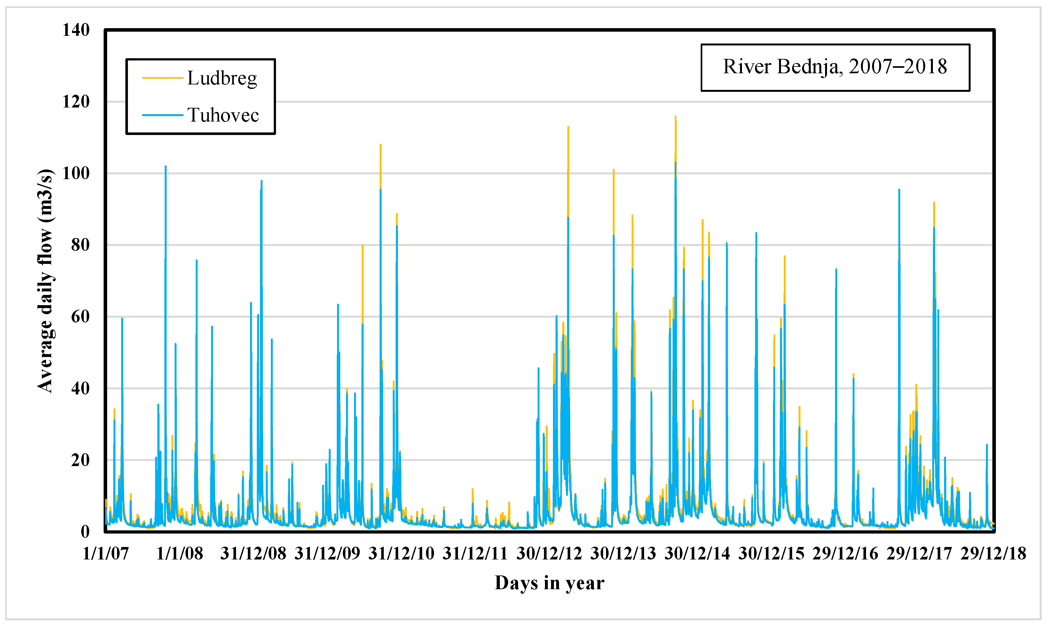This screenshot has height=626, width=1048.
Task: Click the 1/1/07 date label
Action: [106, 553]
